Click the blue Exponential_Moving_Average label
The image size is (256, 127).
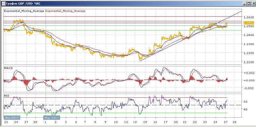pyautogui.click(x=24, y=11)
